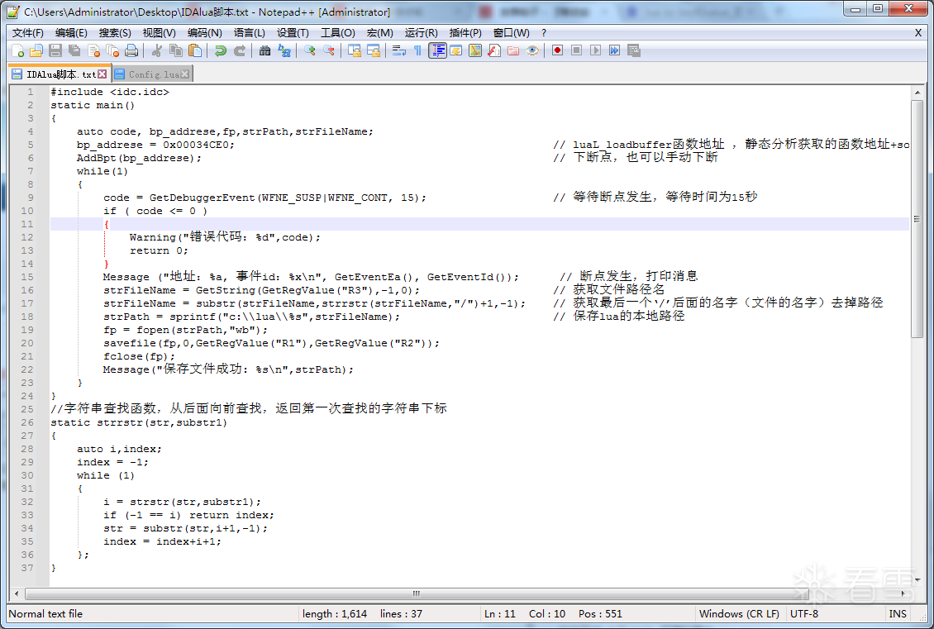Open the Function List panel icon
Viewport: 934px width, 629px height.
(494, 50)
